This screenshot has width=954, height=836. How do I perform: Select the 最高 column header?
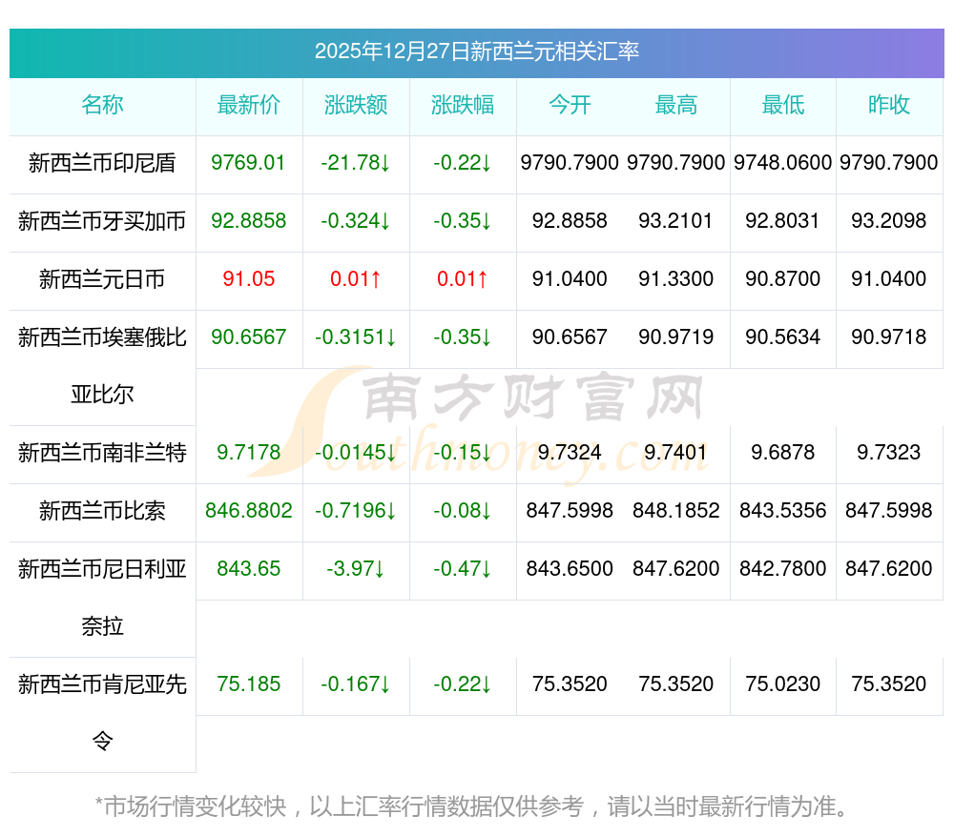click(x=676, y=105)
